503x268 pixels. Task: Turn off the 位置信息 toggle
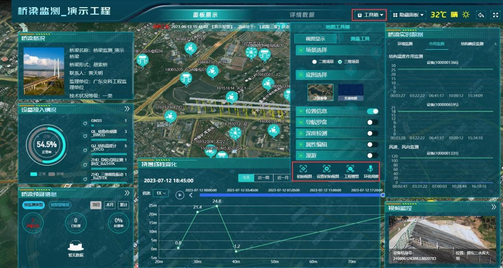[x=373, y=111]
